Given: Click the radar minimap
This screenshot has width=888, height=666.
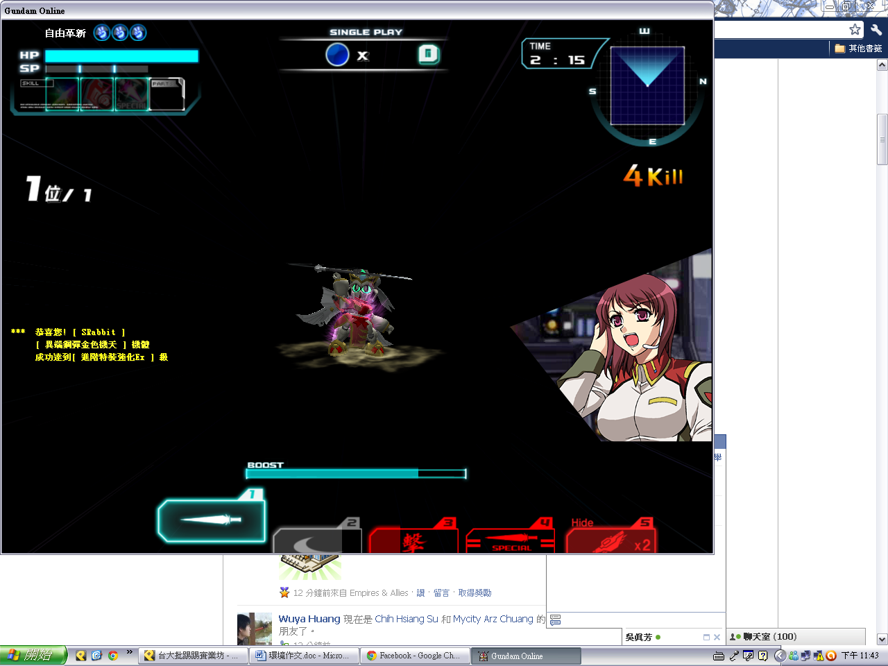Looking at the screenshot, I should (647, 86).
